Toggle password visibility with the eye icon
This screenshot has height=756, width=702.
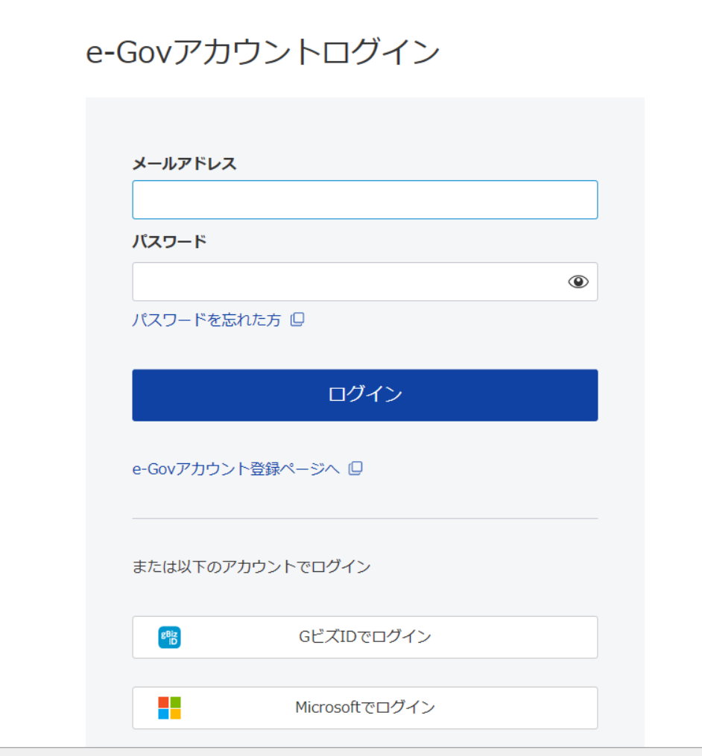pos(578,282)
